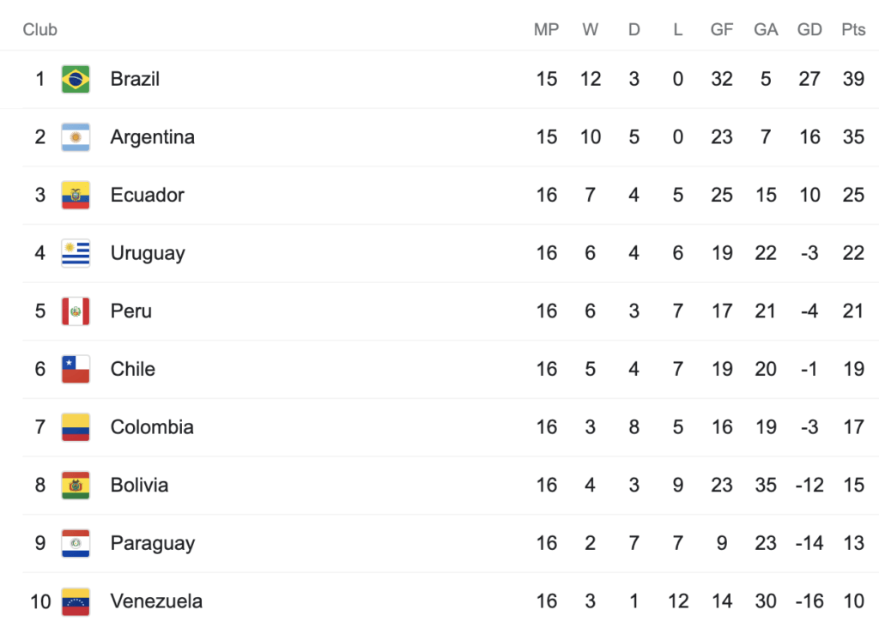Click the GD column header
Screen dimensions: 879x634
(x=809, y=29)
